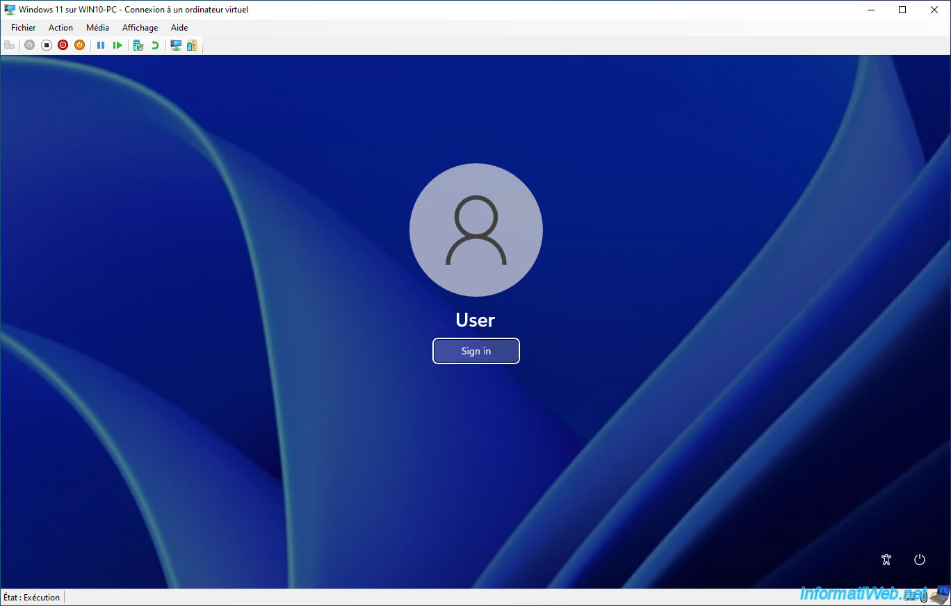Click the laptop lock icon in status bar

[x=940, y=596]
